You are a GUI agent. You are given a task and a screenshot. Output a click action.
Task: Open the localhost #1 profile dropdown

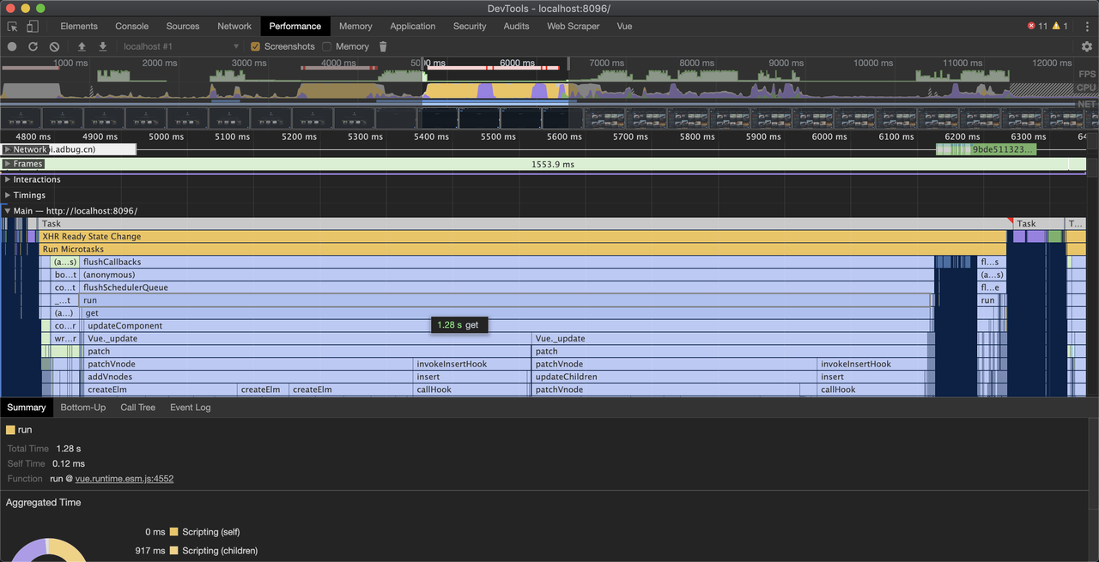pyautogui.click(x=180, y=46)
